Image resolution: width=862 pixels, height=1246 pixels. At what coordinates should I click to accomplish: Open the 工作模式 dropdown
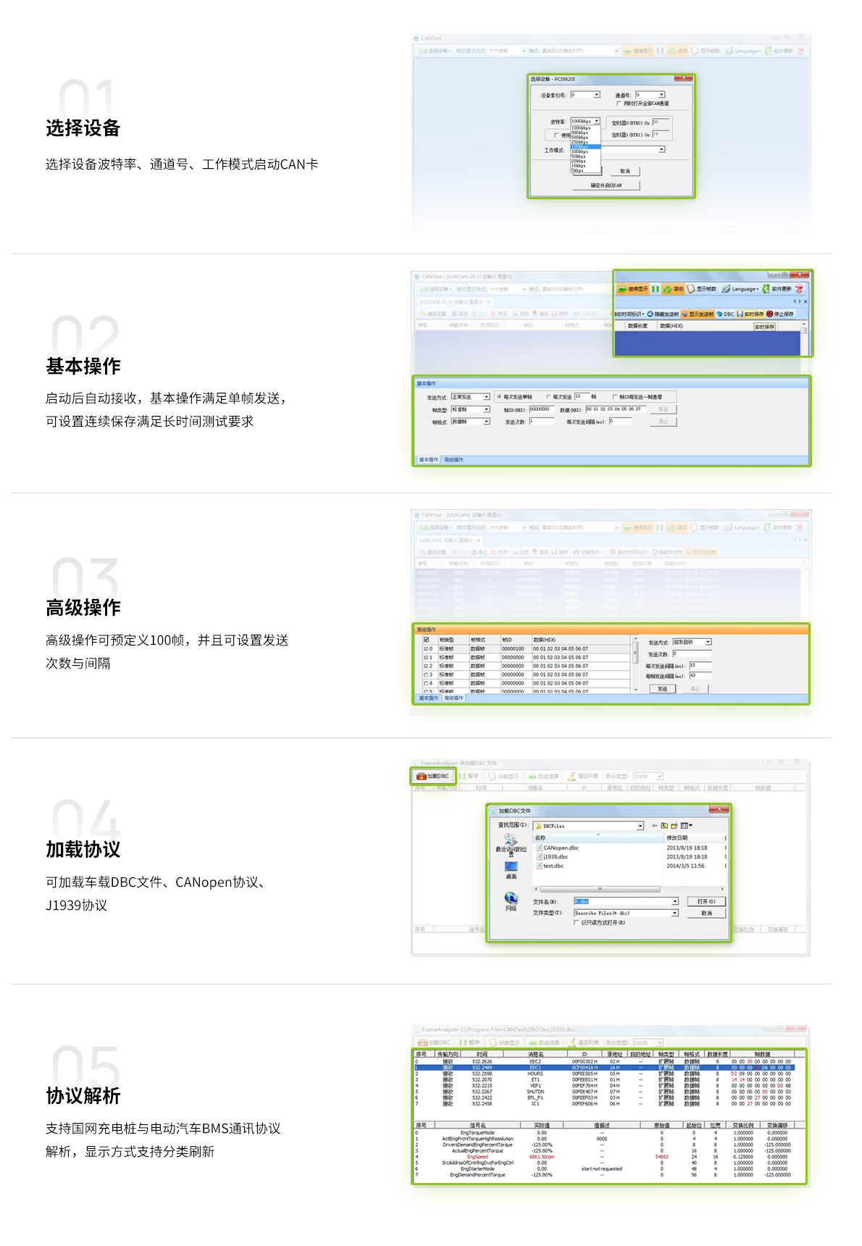point(661,149)
